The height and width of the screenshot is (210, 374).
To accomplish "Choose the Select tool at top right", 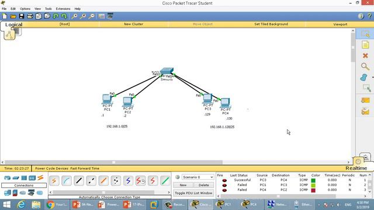I will click(365, 34).
